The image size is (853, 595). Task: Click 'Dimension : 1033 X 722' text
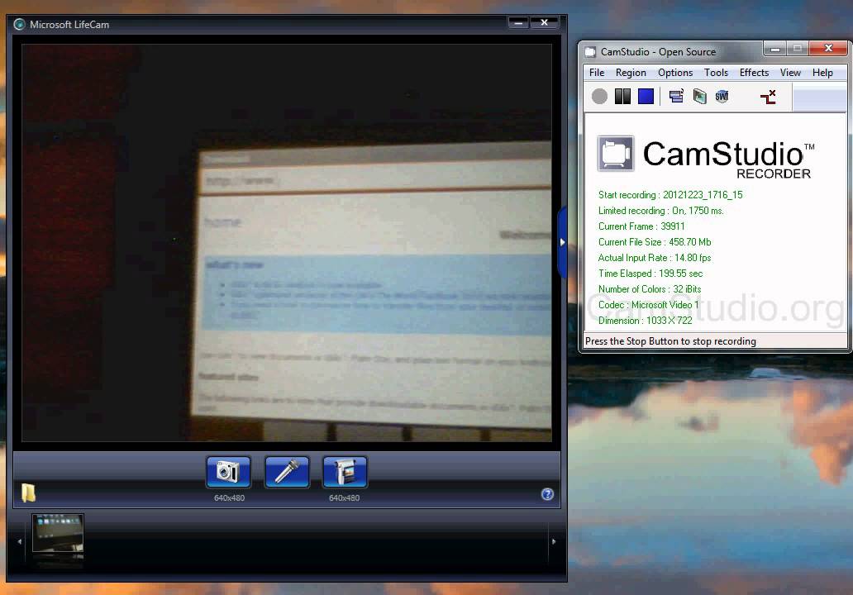tap(646, 321)
